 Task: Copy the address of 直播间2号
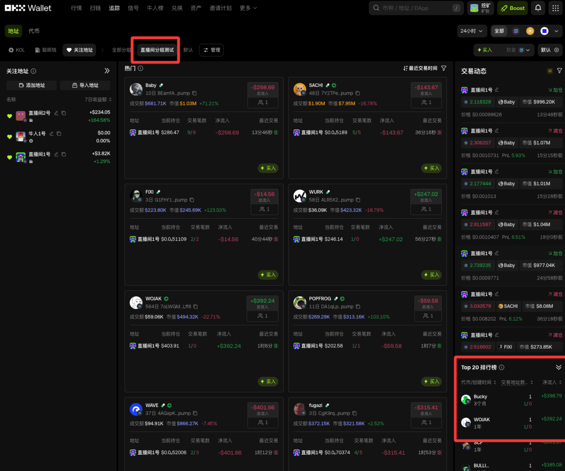click(64, 113)
